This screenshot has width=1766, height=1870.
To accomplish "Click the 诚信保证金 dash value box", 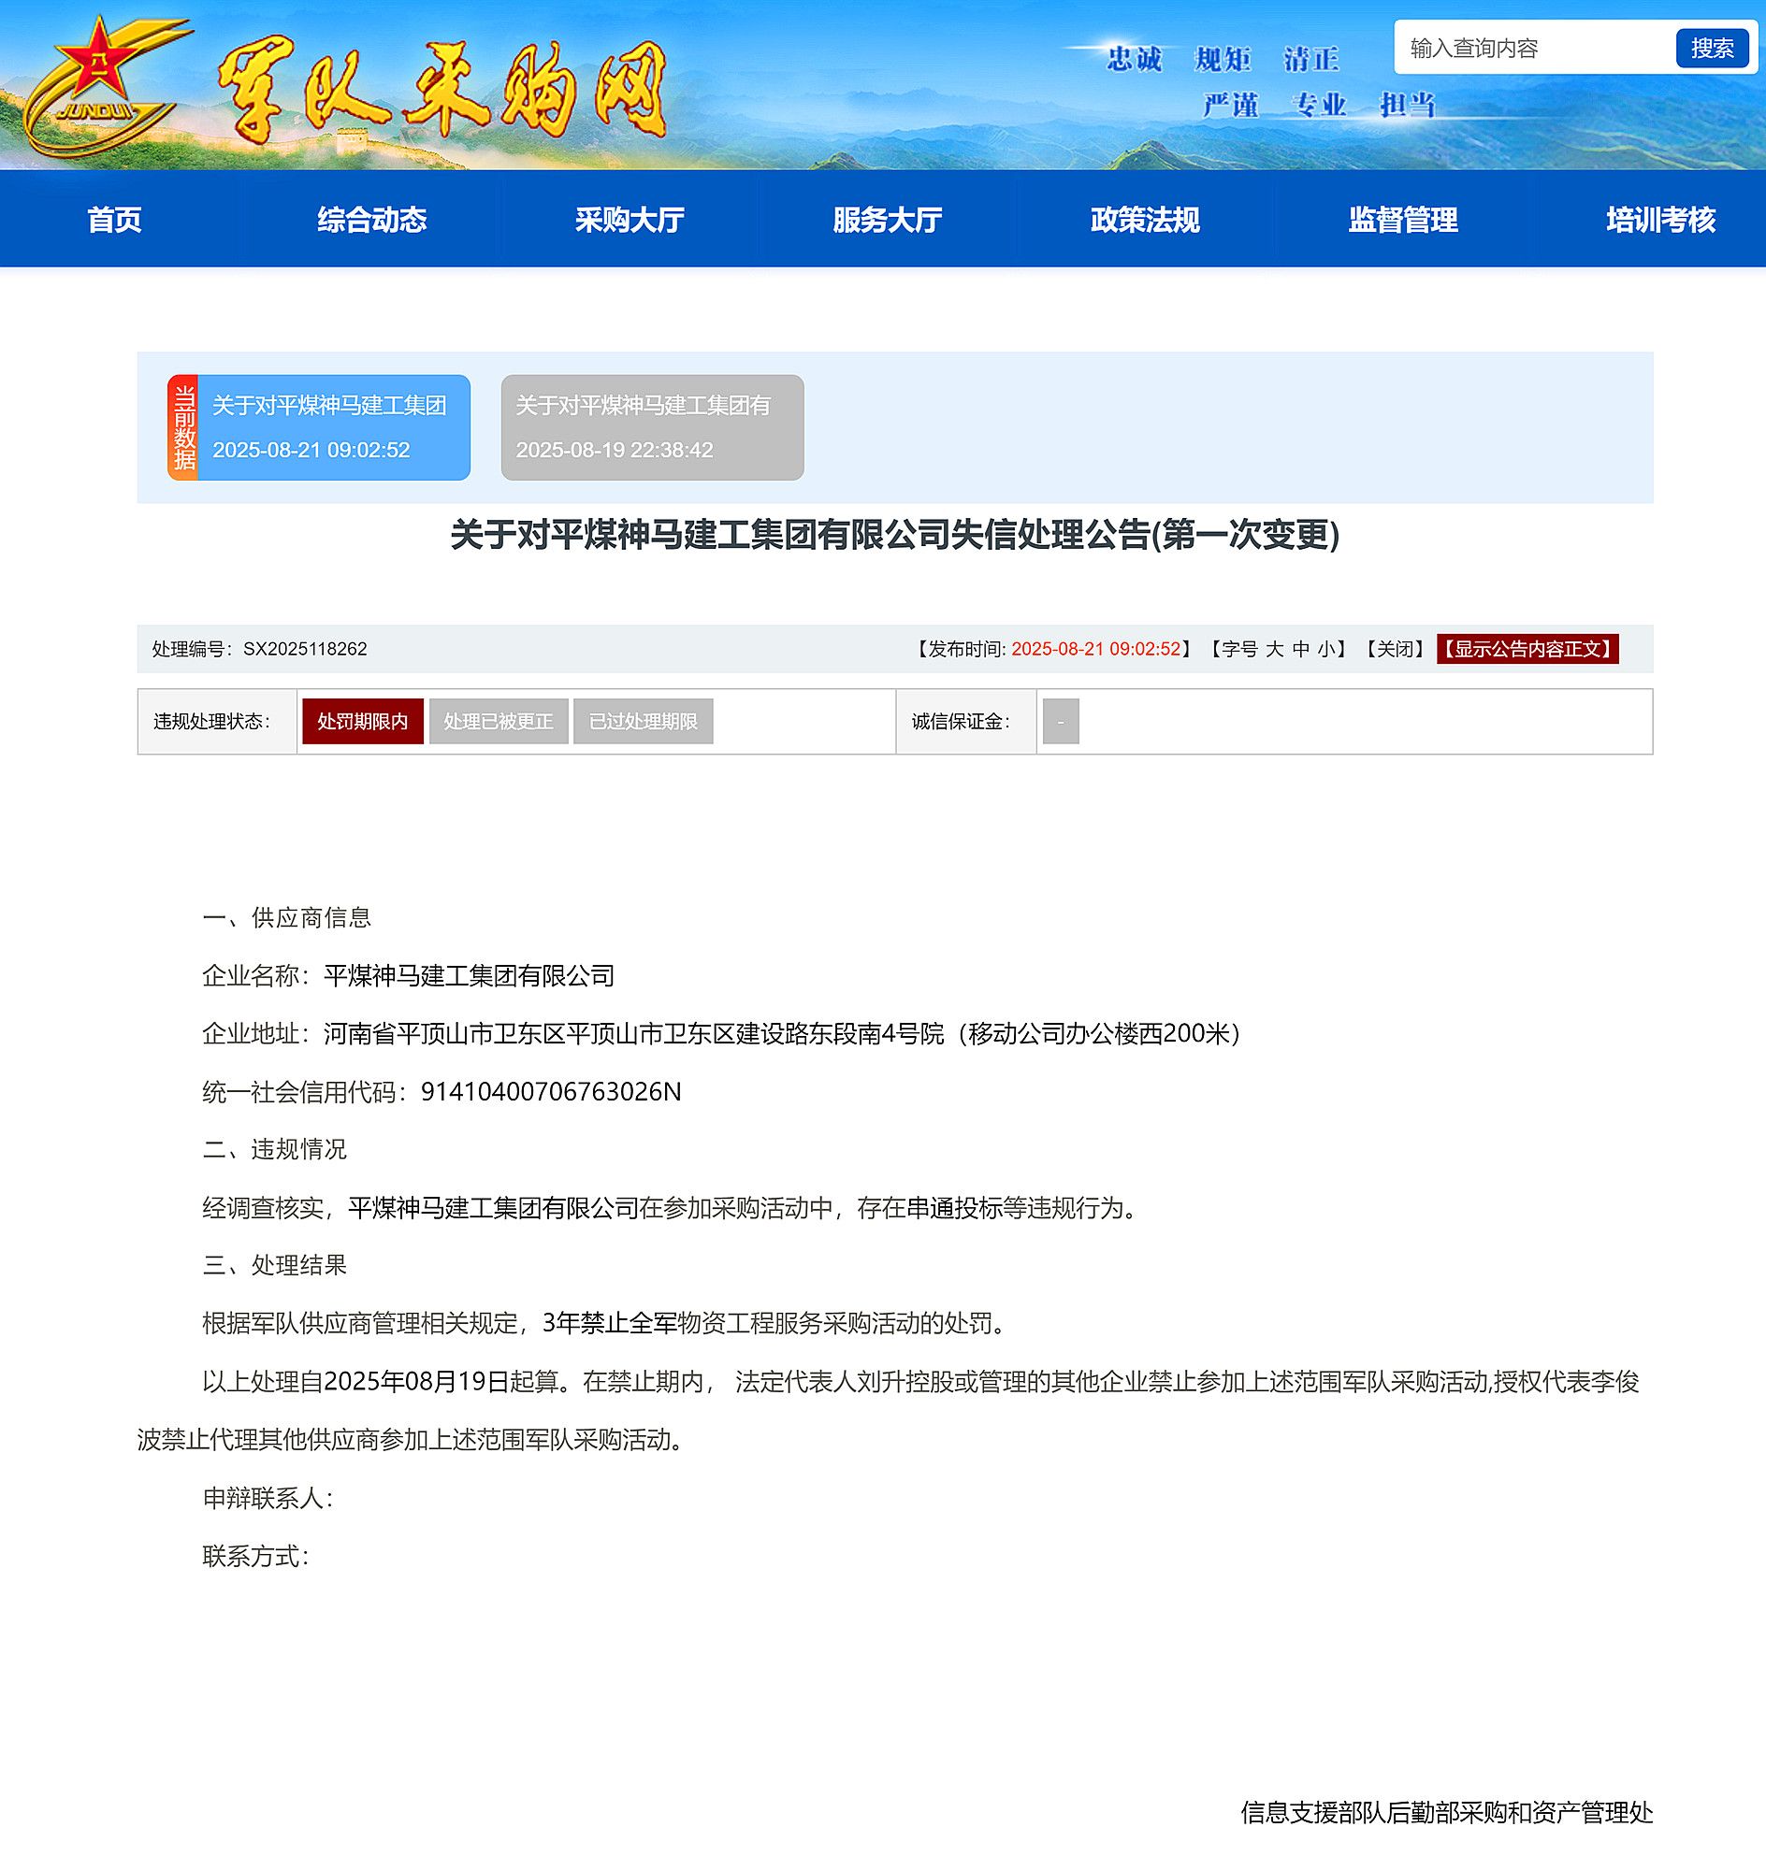I will click(x=1061, y=721).
